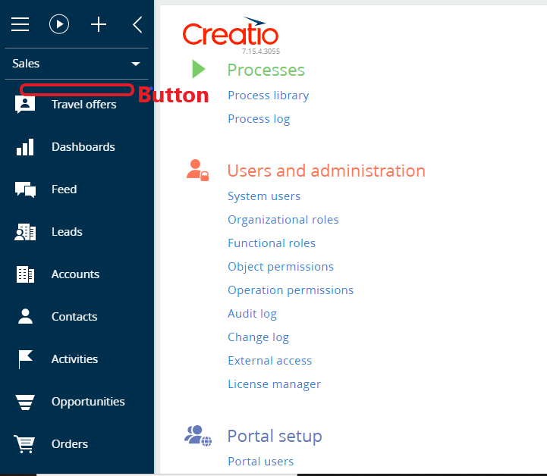Click the Creatio logo
This screenshot has height=476, width=547.
[x=231, y=31]
